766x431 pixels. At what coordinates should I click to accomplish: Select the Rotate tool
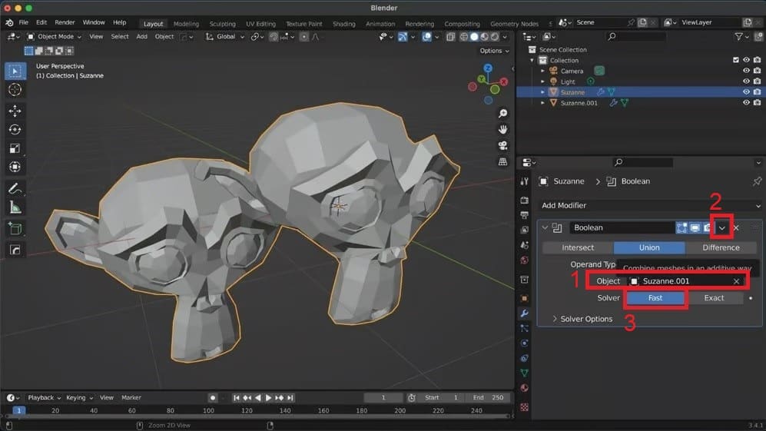click(x=15, y=130)
